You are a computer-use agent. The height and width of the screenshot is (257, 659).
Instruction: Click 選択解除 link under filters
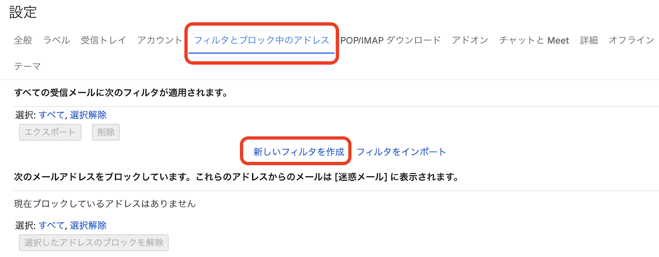coord(88,115)
